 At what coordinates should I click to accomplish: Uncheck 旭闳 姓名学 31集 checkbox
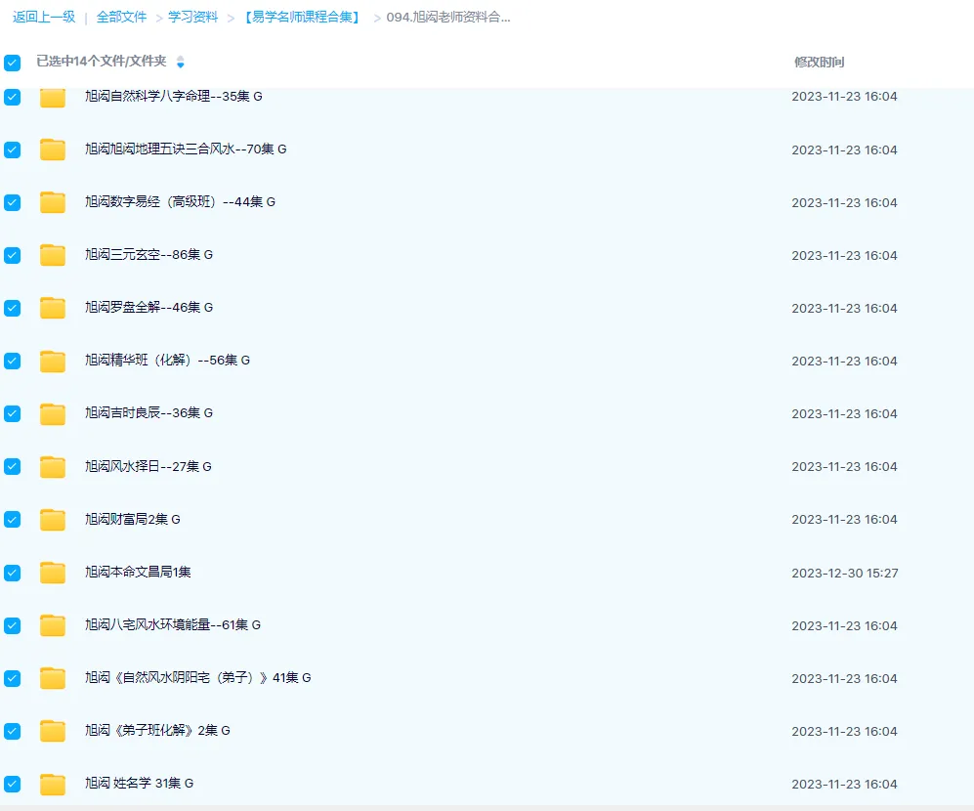tap(13, 784)
